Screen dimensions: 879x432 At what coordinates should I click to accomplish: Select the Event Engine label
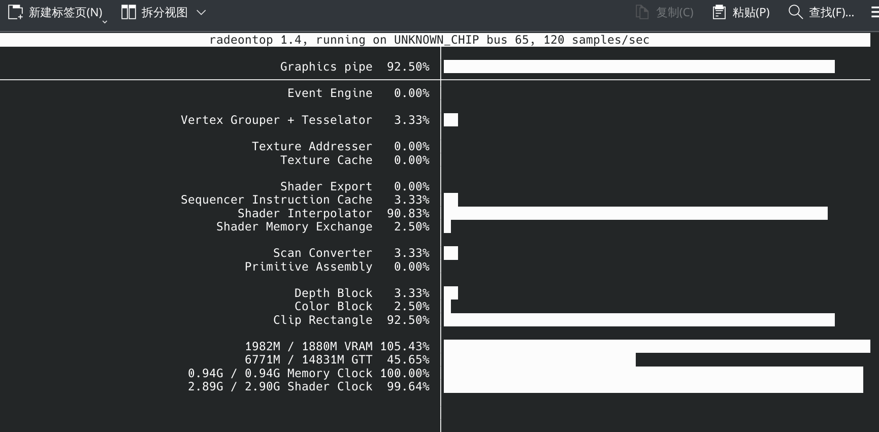(x=330, y=93)
